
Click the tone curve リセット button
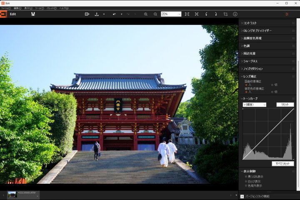coord(285,105)
